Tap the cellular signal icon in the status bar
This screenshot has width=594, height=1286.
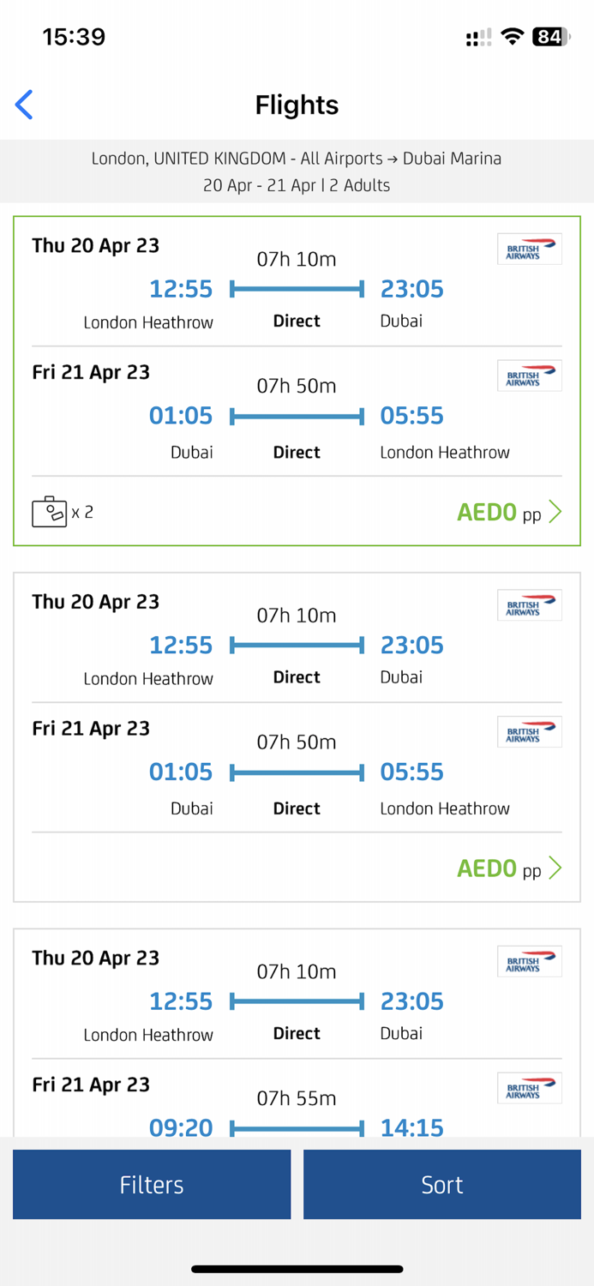477,36
